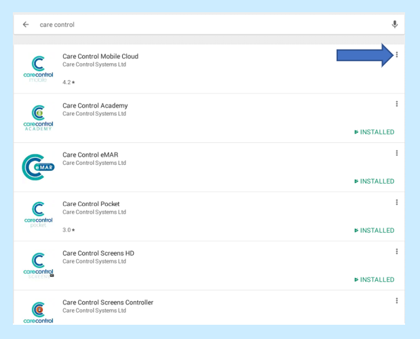This screenshot has height=339, width=420.
Task: Click INSTALLED label for Care Control Screens HD
Action: tap(374, 279)
